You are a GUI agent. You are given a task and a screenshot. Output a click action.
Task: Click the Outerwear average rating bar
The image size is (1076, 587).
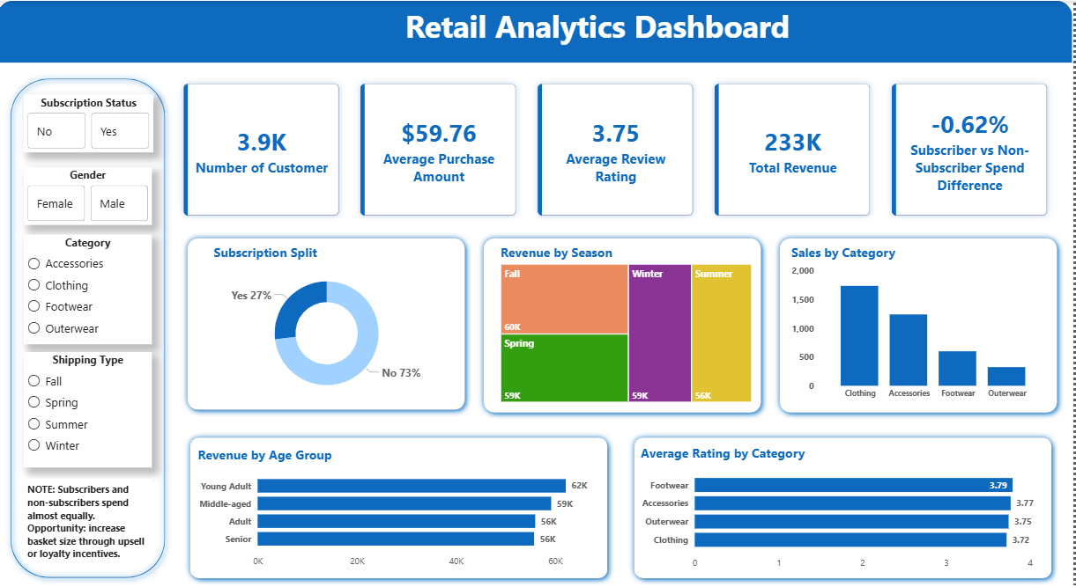pos(851,521)
